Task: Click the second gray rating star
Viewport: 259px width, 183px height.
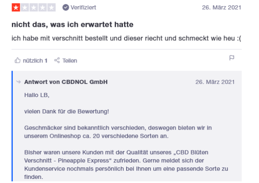Action: click(x=25, y=7)
